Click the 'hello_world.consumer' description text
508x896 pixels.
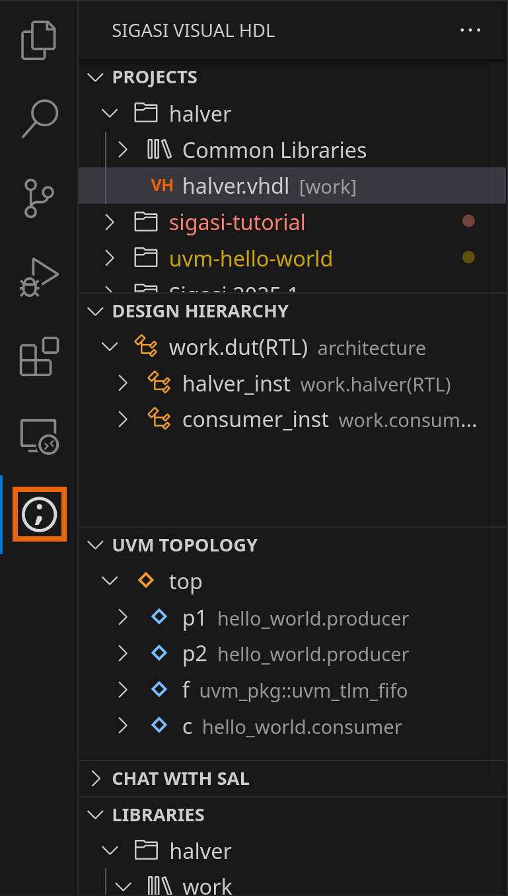click(x=302, y=727)
